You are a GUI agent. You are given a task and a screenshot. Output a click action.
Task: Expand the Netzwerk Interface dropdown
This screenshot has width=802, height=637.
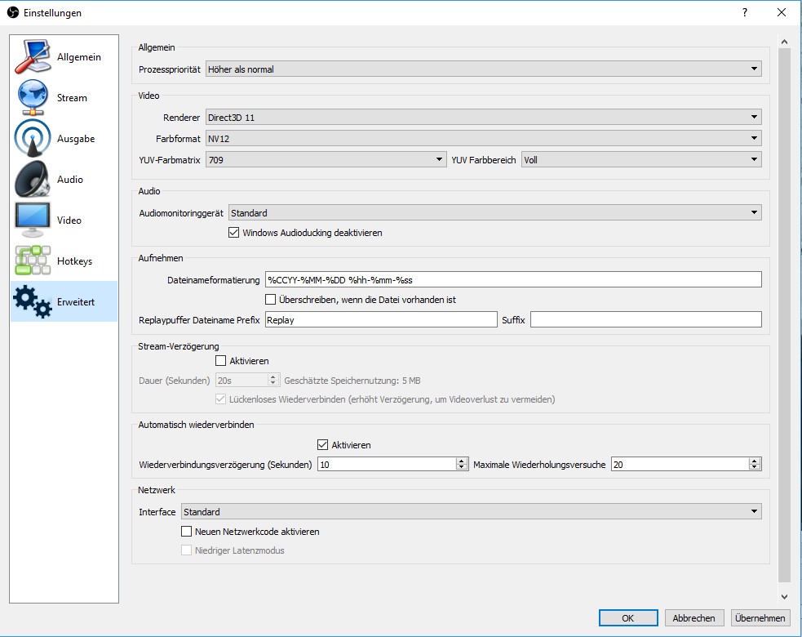pos(470,512)
